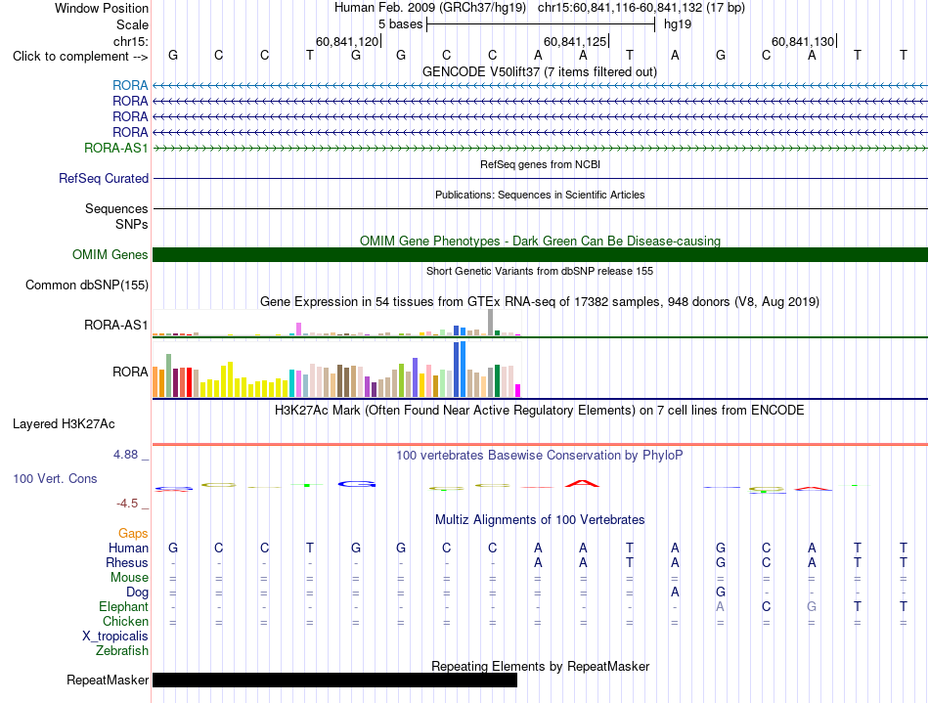
Task: Click the red A conservation logo letter
Action: pyautogui.click(x=583, y=483)
